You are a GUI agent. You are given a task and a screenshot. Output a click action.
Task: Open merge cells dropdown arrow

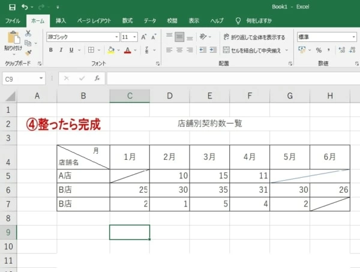tap(287, 50)
